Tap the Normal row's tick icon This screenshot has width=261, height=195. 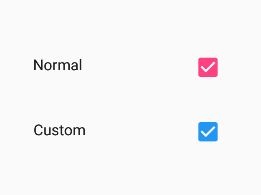(x=208, y=67)
